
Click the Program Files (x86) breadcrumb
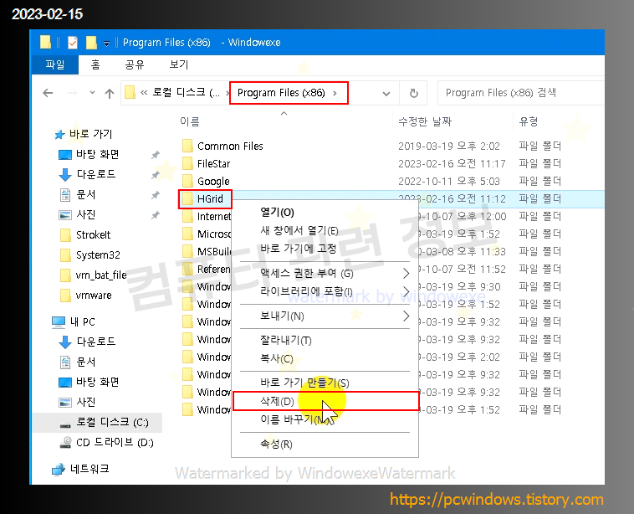point(281,93)
